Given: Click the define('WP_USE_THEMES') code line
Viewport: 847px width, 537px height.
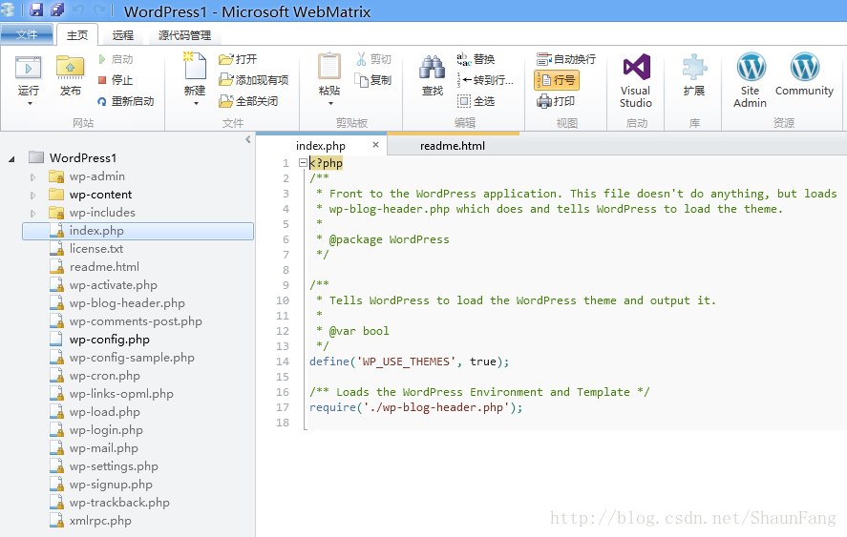Looking at the screenshot, I should [409, 361].
